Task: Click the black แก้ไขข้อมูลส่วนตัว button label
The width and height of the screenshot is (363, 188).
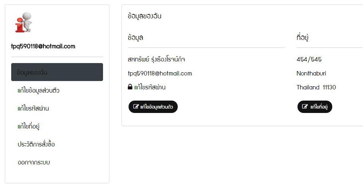Action: coord(157,107)
